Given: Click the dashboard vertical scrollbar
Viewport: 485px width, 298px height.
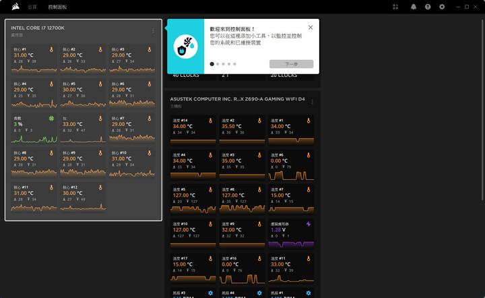Looking at the screenshot, I should click(482, 110).
